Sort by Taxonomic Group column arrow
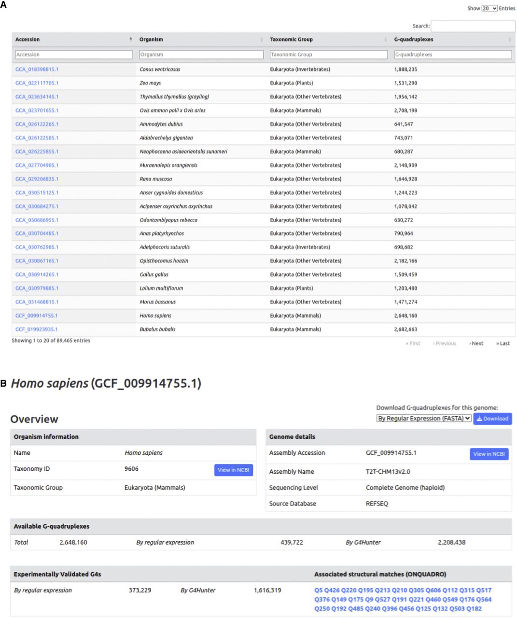Image resolution: width=517 pixels, height=618 pixels. (386, 40)
